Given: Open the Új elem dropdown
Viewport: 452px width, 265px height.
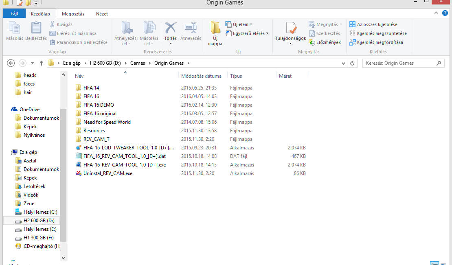Looking at the screenshot, I should coord(239,24).
